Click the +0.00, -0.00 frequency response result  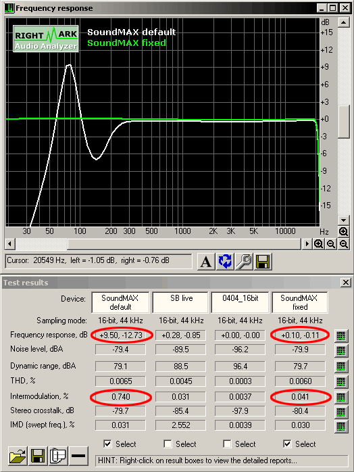(240, 335)
